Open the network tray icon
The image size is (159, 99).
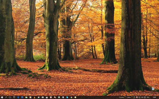[140, 97]
